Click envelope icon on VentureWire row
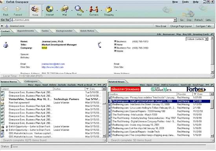Viewport: 216px width, 151px height. click(2, 99)
